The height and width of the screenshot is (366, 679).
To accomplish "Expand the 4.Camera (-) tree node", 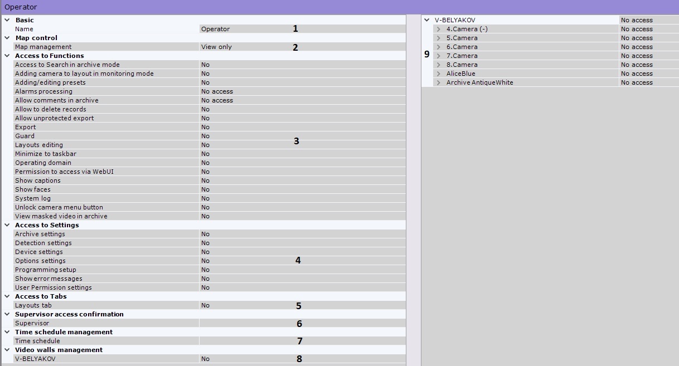I will (x=439, y=29).
